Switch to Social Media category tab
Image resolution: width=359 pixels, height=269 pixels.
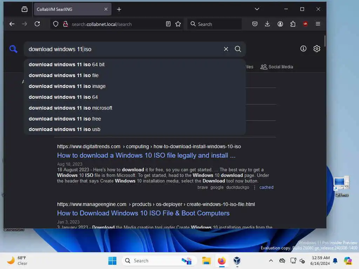pos(277,67)
